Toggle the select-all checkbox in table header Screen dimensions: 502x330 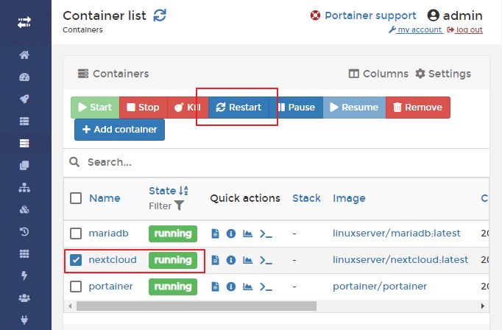(x=76, y=198)
